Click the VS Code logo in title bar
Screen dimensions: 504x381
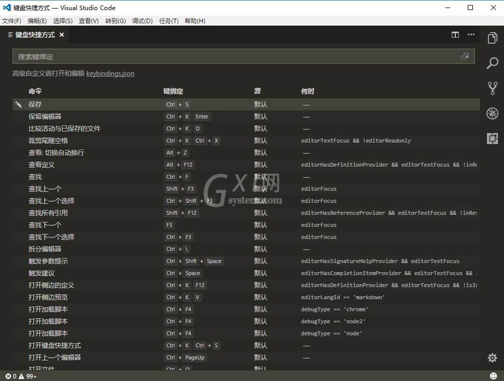tap(7, 8)
